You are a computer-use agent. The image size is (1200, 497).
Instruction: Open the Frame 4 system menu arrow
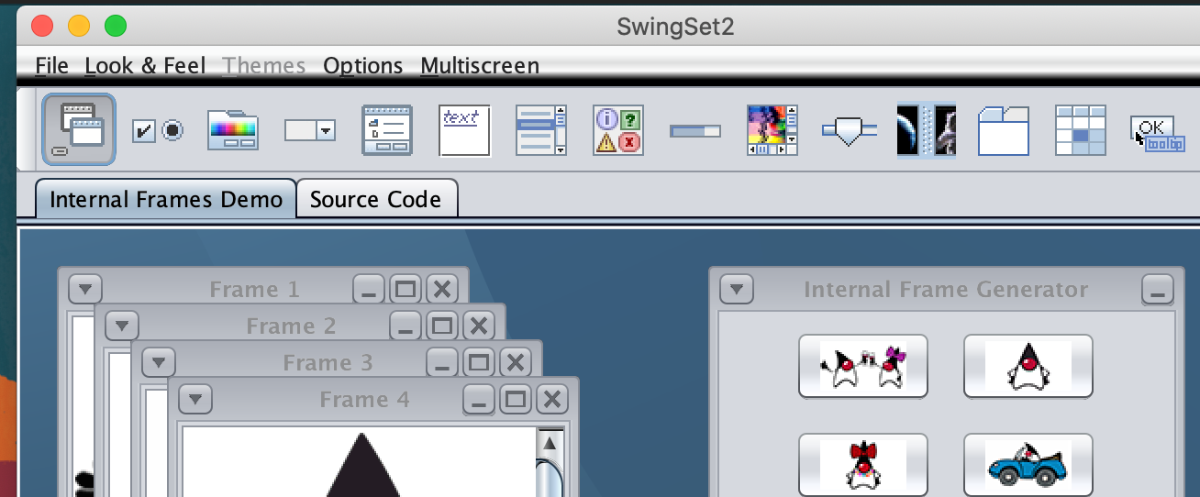(x=195, y=400)
